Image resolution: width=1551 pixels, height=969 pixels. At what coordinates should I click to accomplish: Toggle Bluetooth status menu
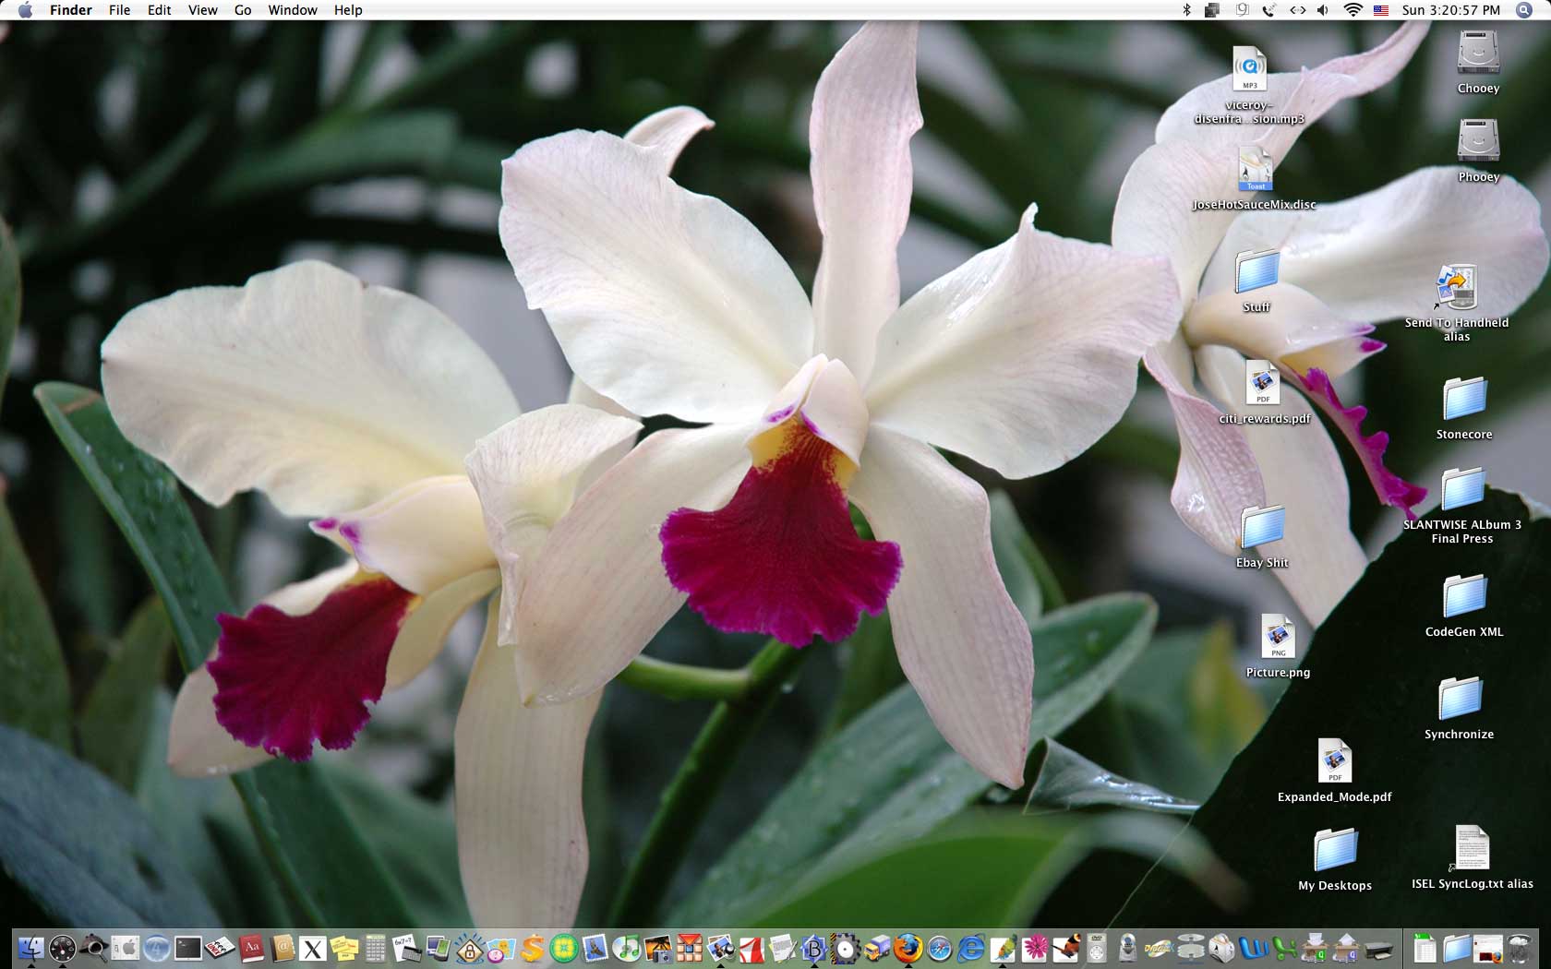[1187, 10]
